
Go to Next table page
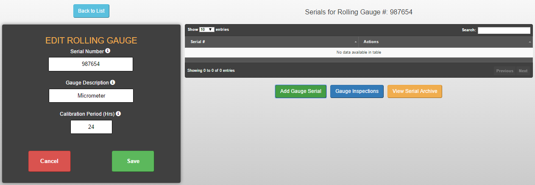click(523, 71)
